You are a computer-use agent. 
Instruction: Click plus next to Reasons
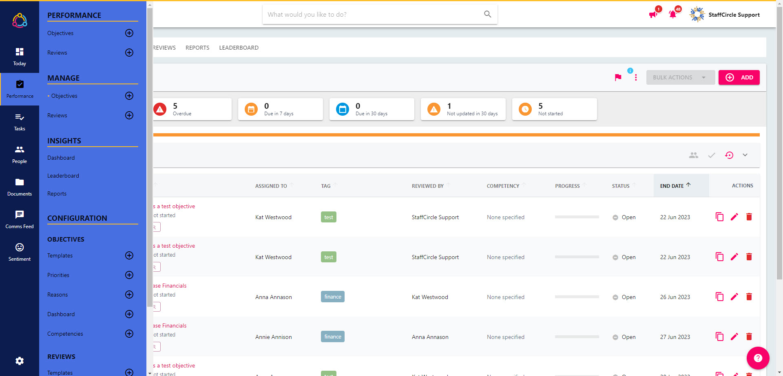point(129,295)
